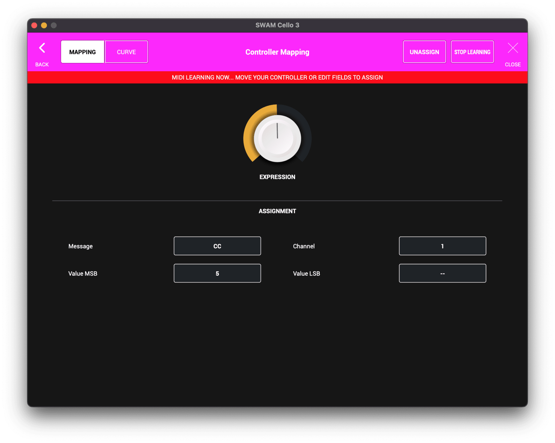This screenshot has height=443, width=555.
Task: Click the SWAM Cello 3 title bar
Action: click(x=277, y=25)
